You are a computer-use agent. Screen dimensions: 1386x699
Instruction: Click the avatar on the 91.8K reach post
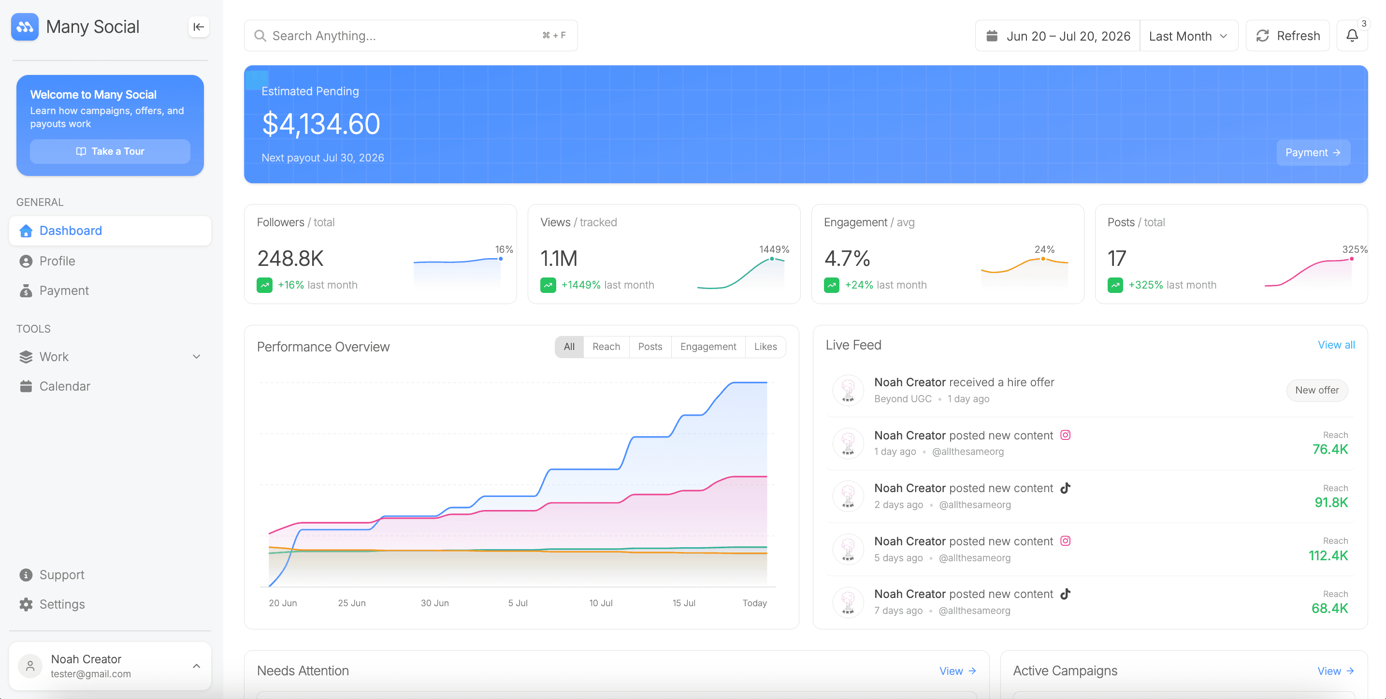click(849, 496)
